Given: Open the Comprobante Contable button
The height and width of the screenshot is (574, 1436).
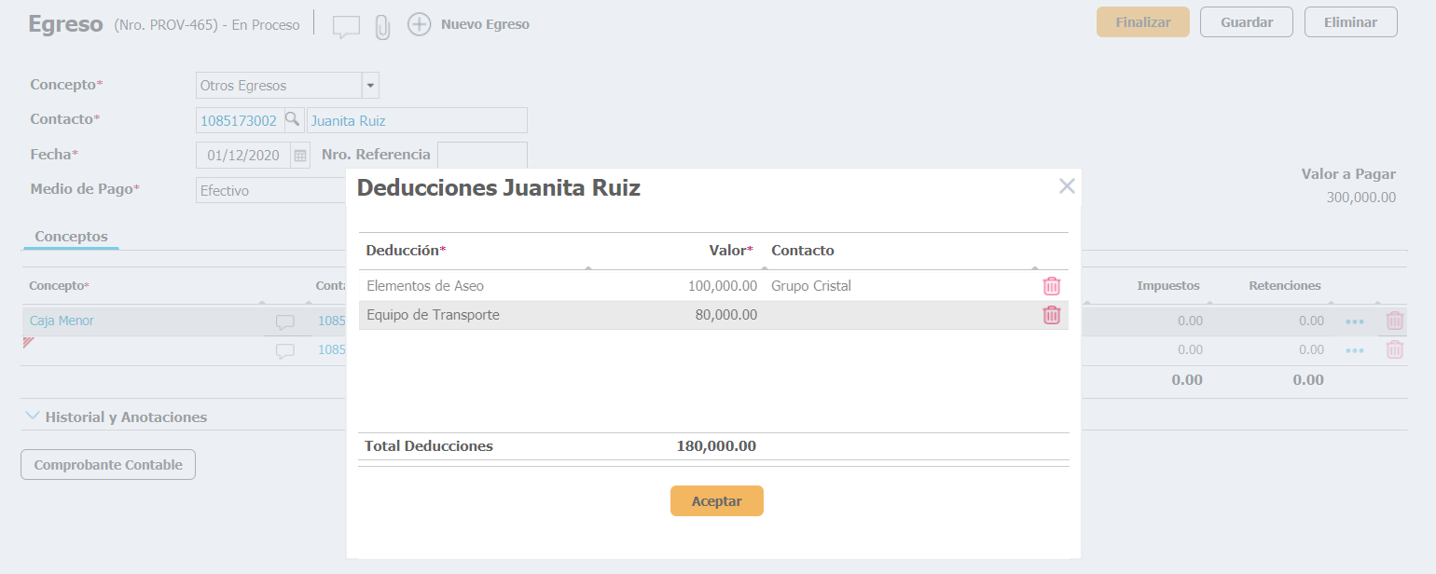Looking at the screenshot, I should (108, 465).
